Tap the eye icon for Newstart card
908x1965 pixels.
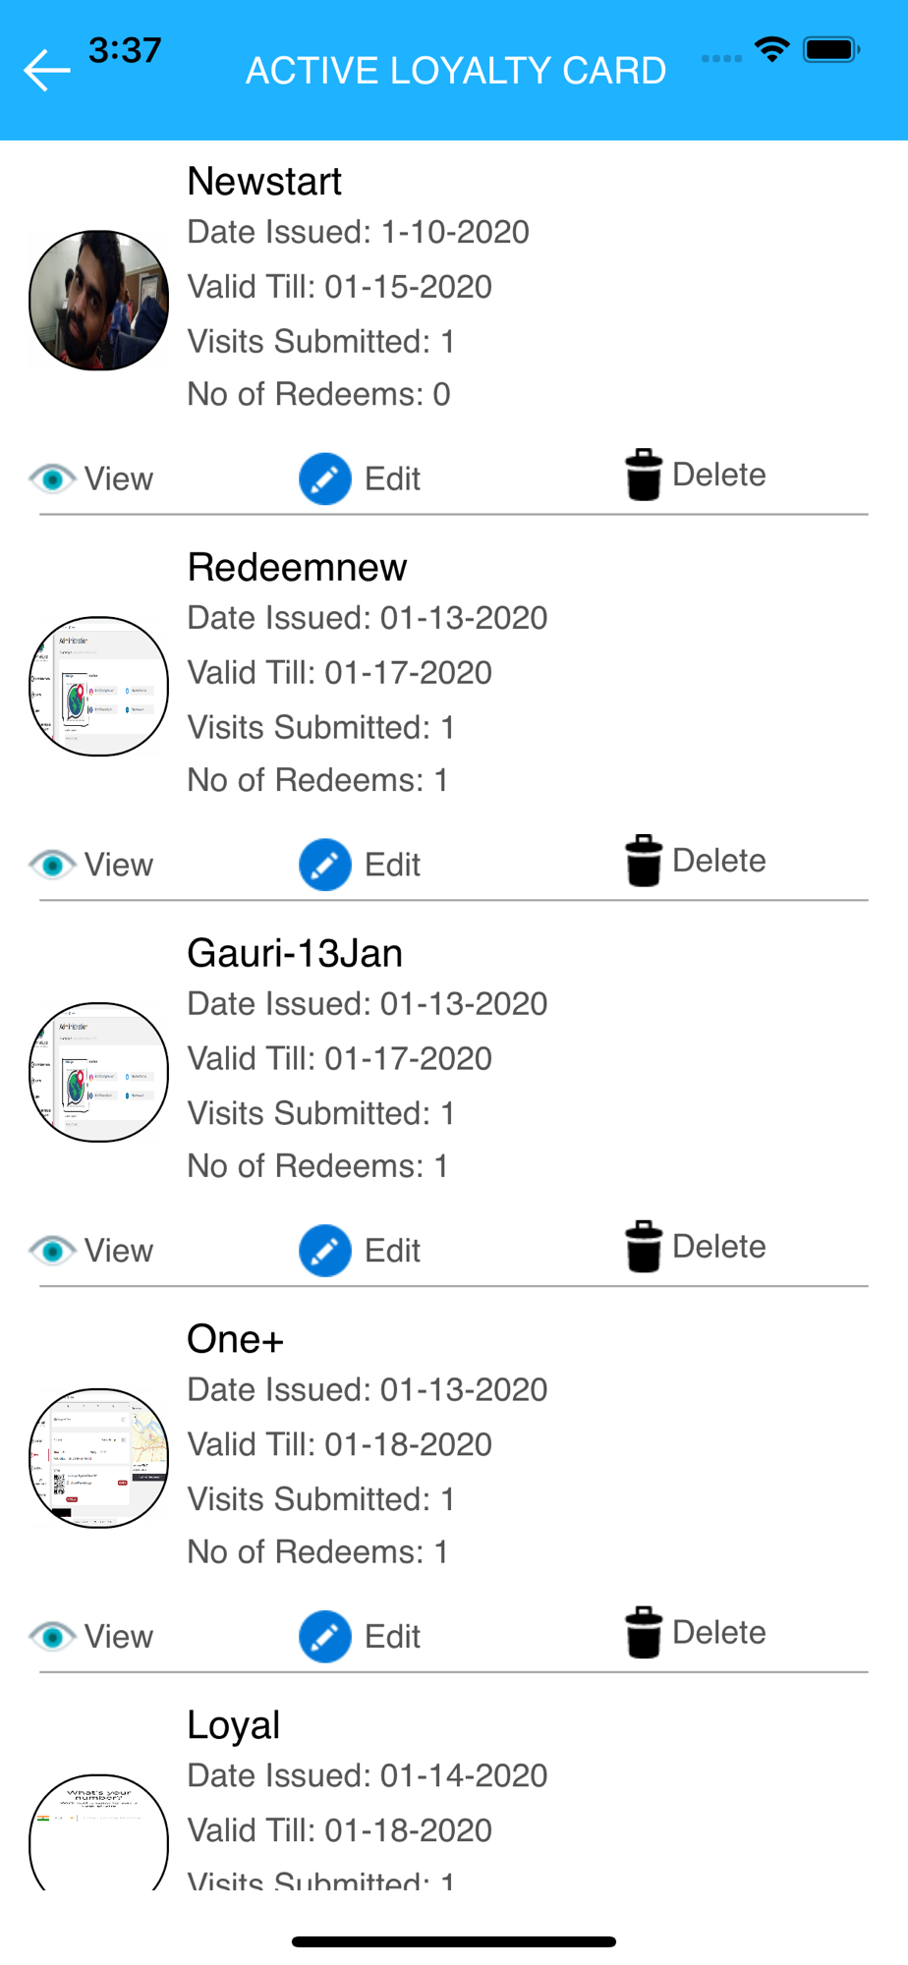pyautogui.click(x=52, y=478)
